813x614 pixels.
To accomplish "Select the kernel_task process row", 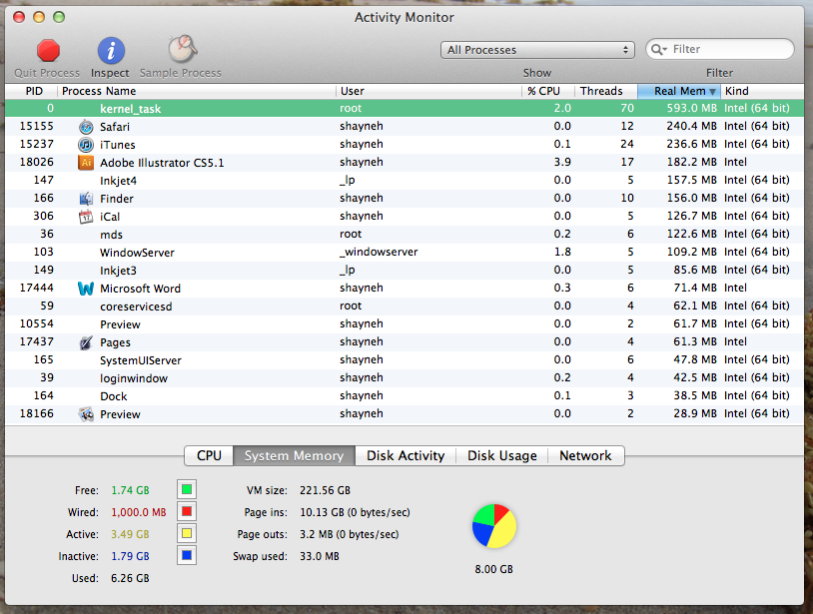I will tap(405, 108).
